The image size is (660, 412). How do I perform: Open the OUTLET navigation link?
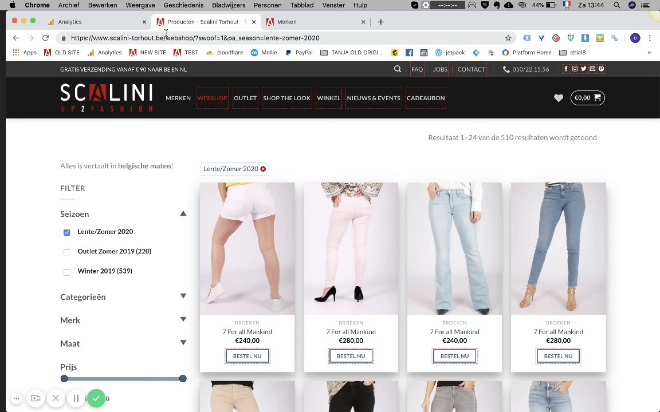tap(245, 98)
